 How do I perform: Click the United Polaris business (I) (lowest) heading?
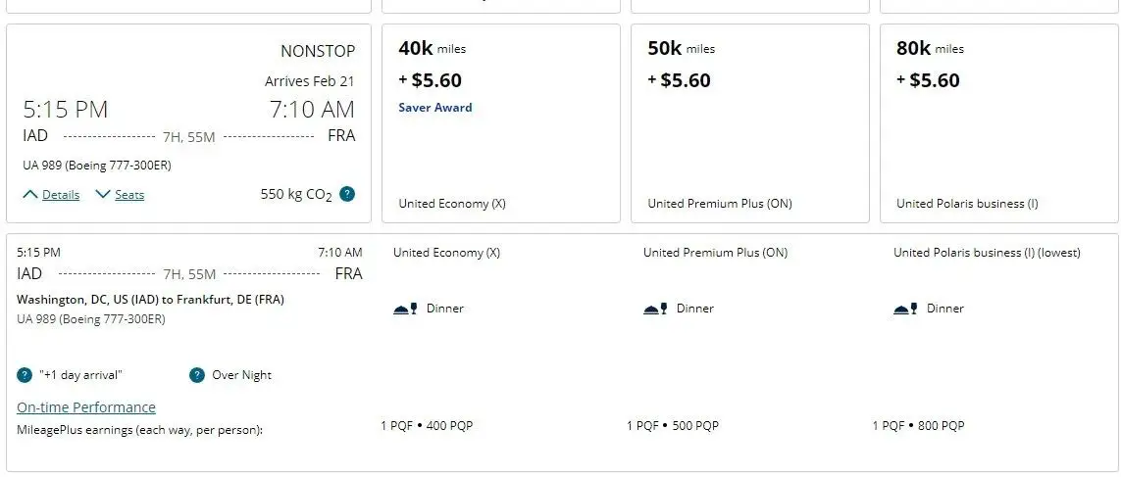[x=987, y=252]
